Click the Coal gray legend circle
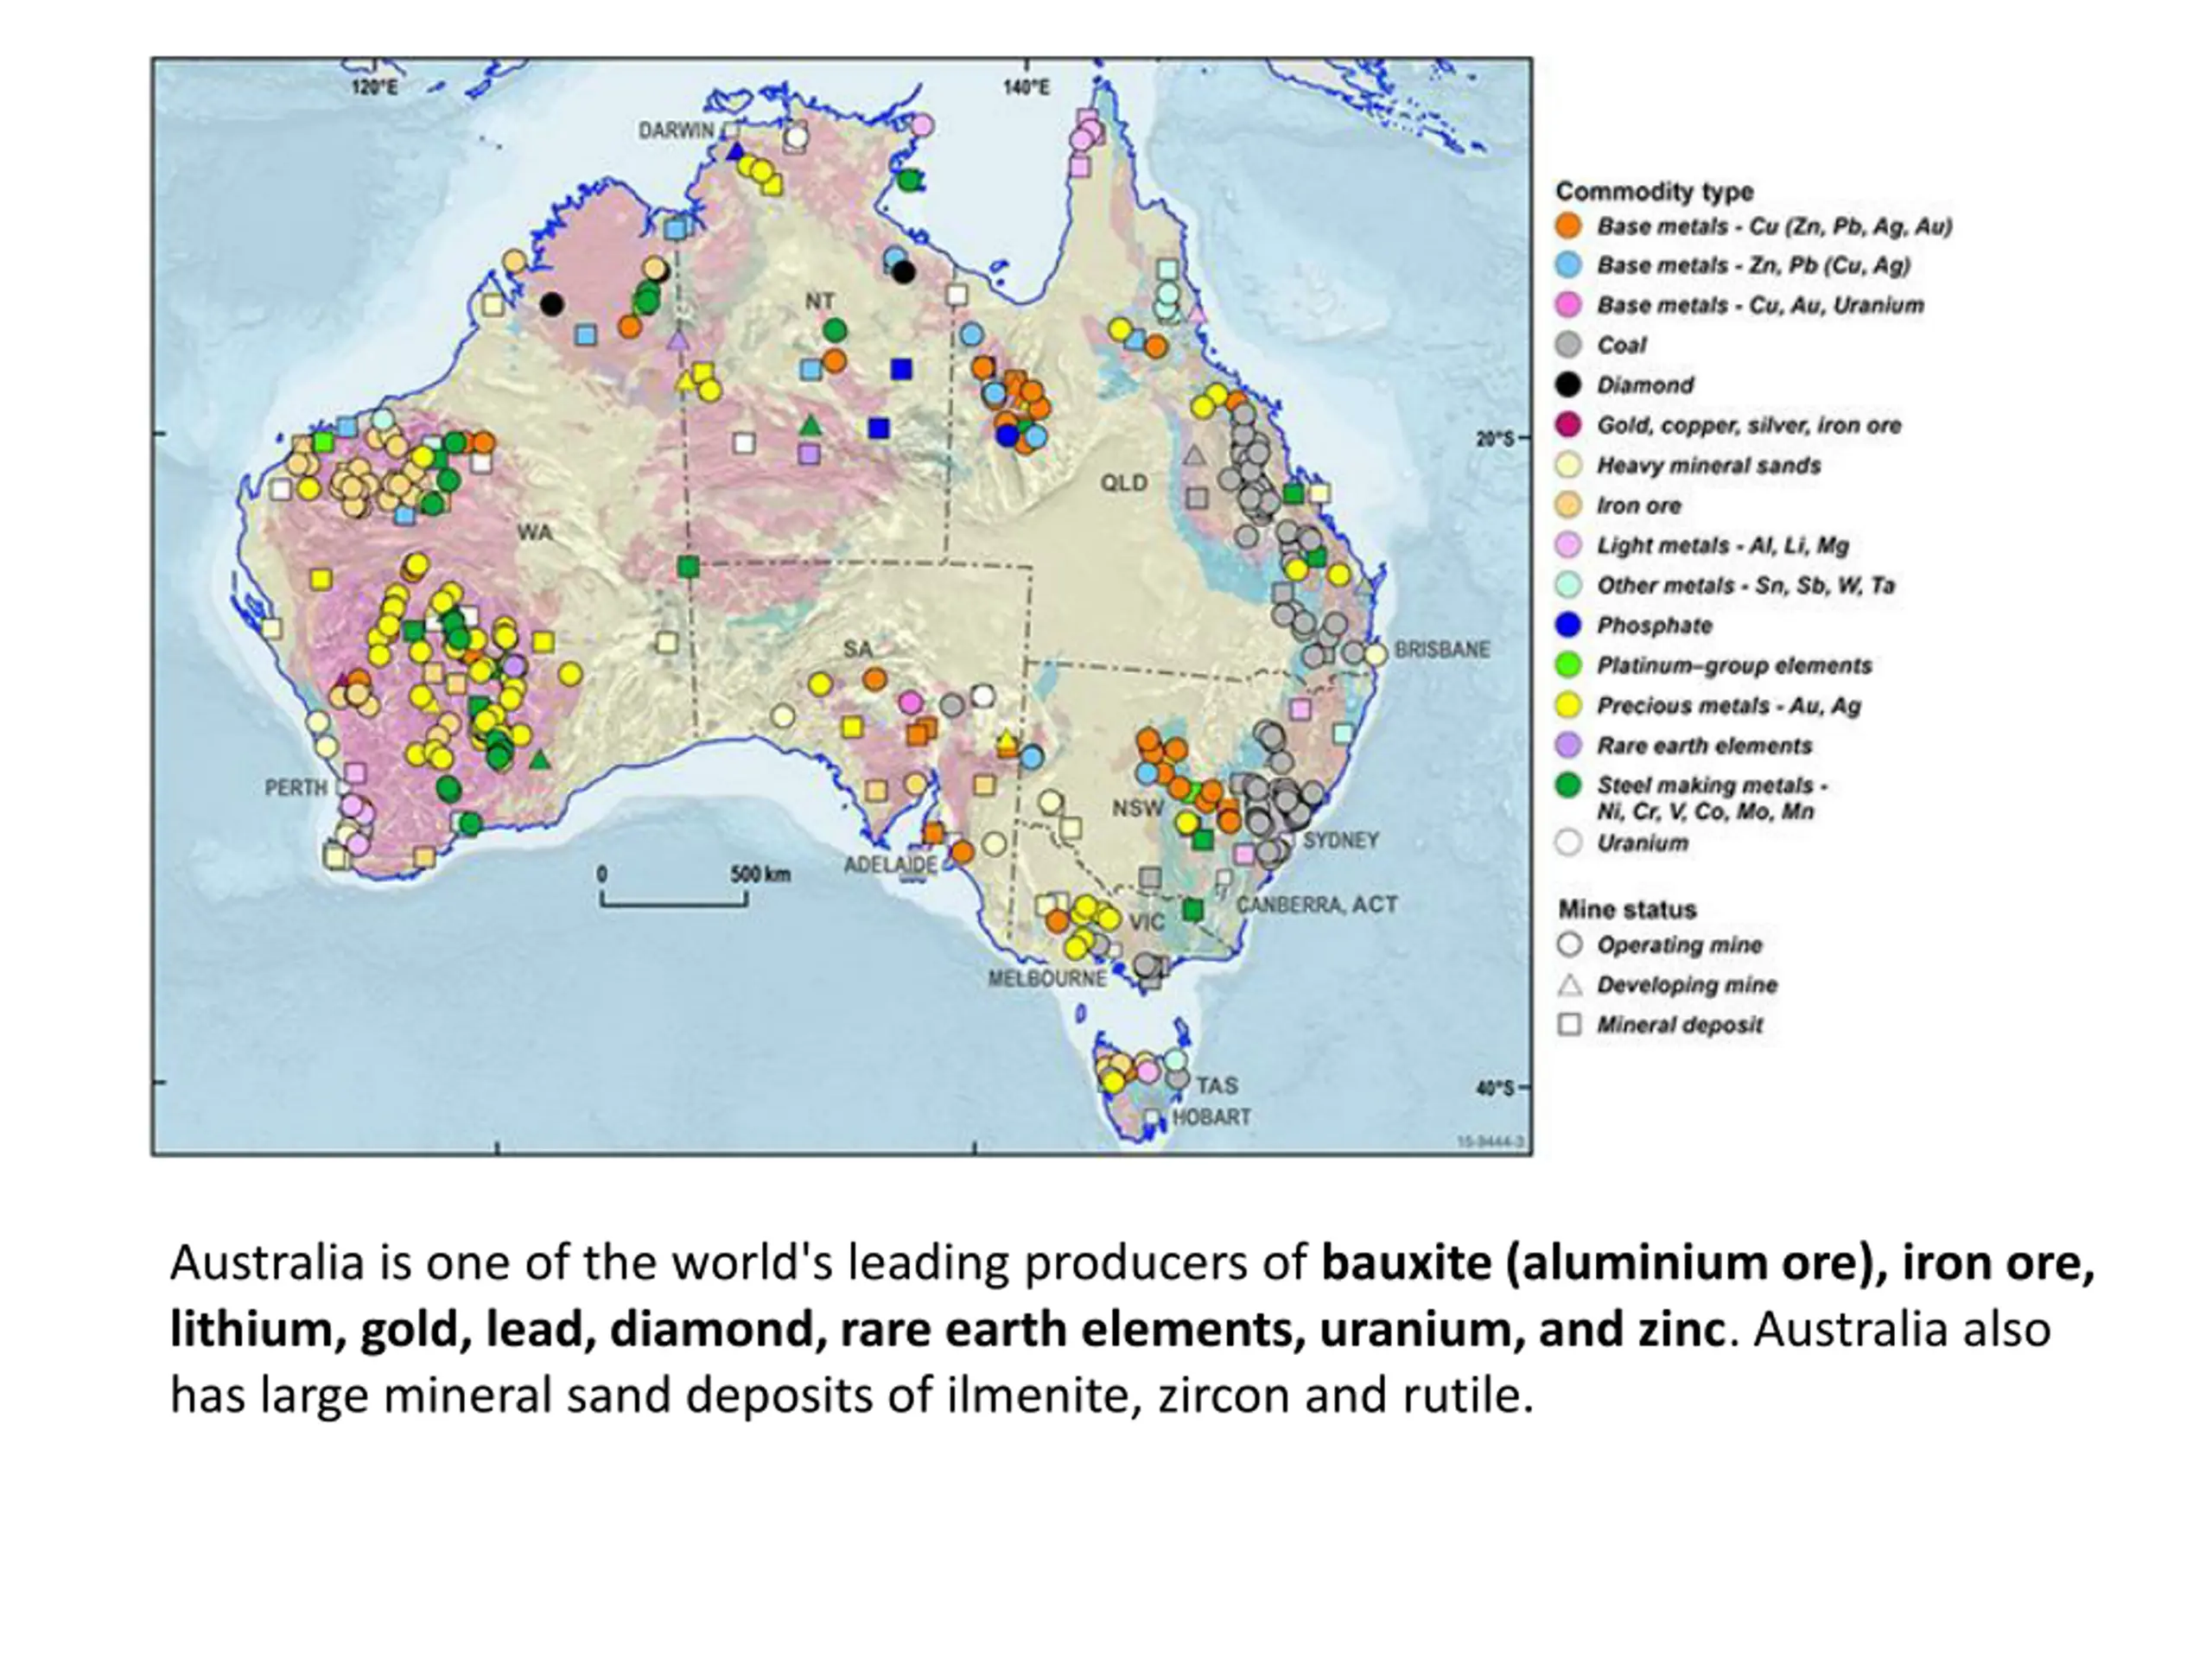 coord(1568,345)
